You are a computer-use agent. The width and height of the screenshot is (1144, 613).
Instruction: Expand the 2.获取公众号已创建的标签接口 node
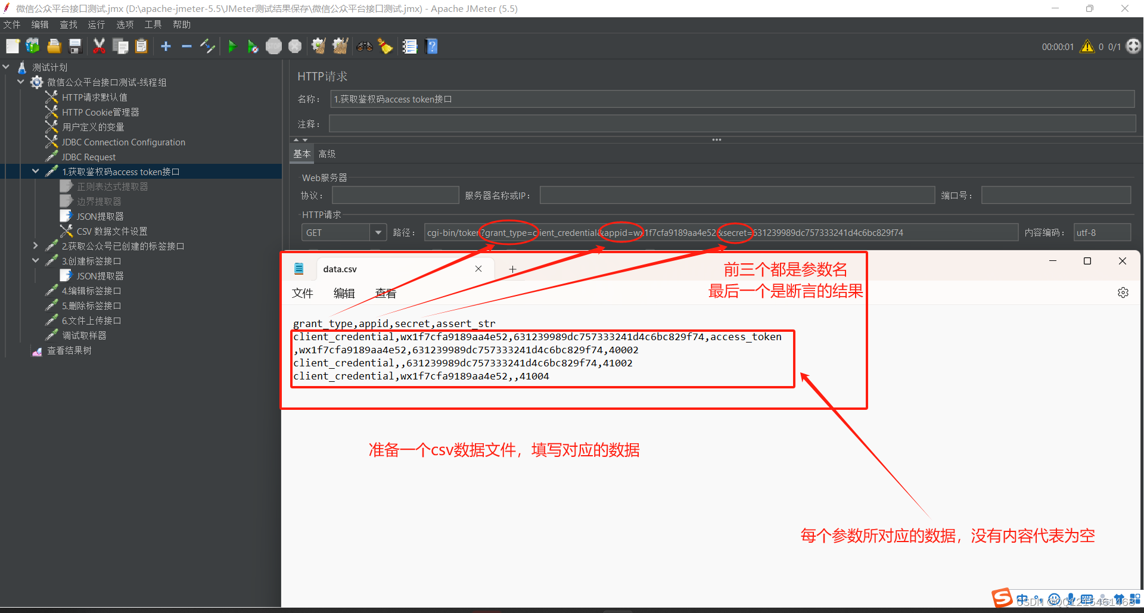[36, 246]
